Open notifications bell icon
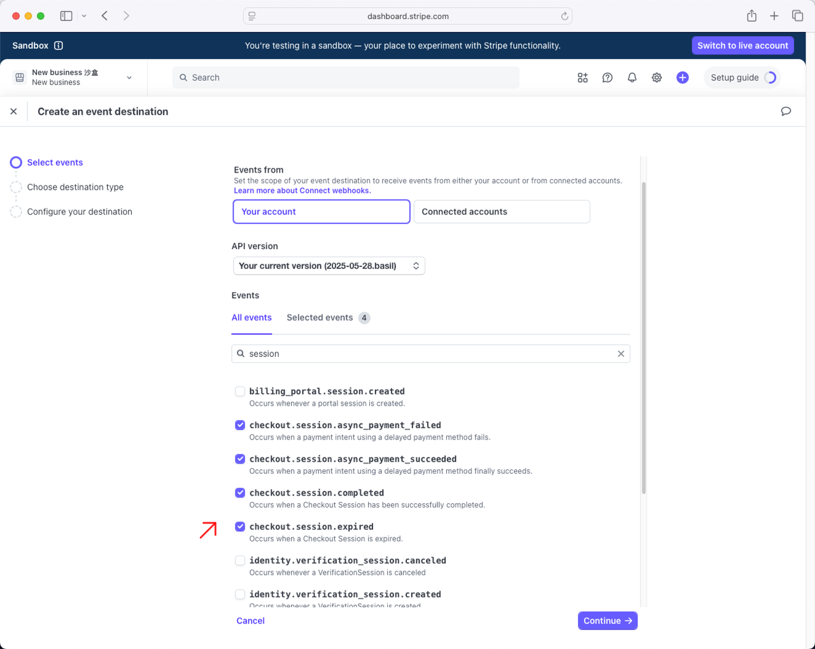Image resolution: width=815 pixels, height=649 pixels. coord(632,78)
